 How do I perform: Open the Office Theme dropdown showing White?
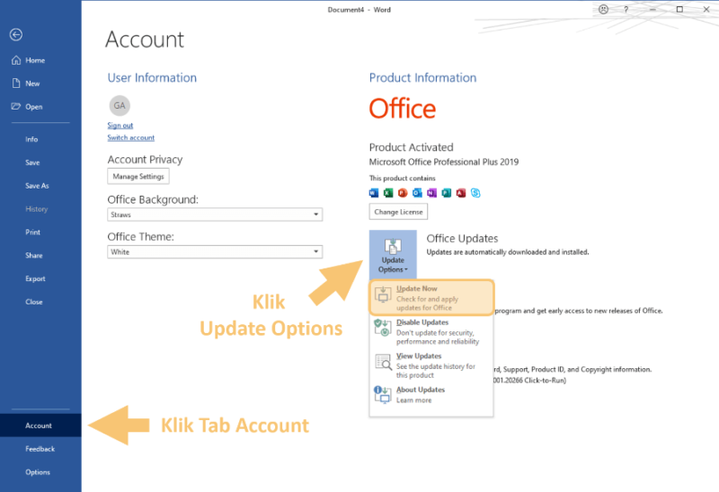coord(215,252)
